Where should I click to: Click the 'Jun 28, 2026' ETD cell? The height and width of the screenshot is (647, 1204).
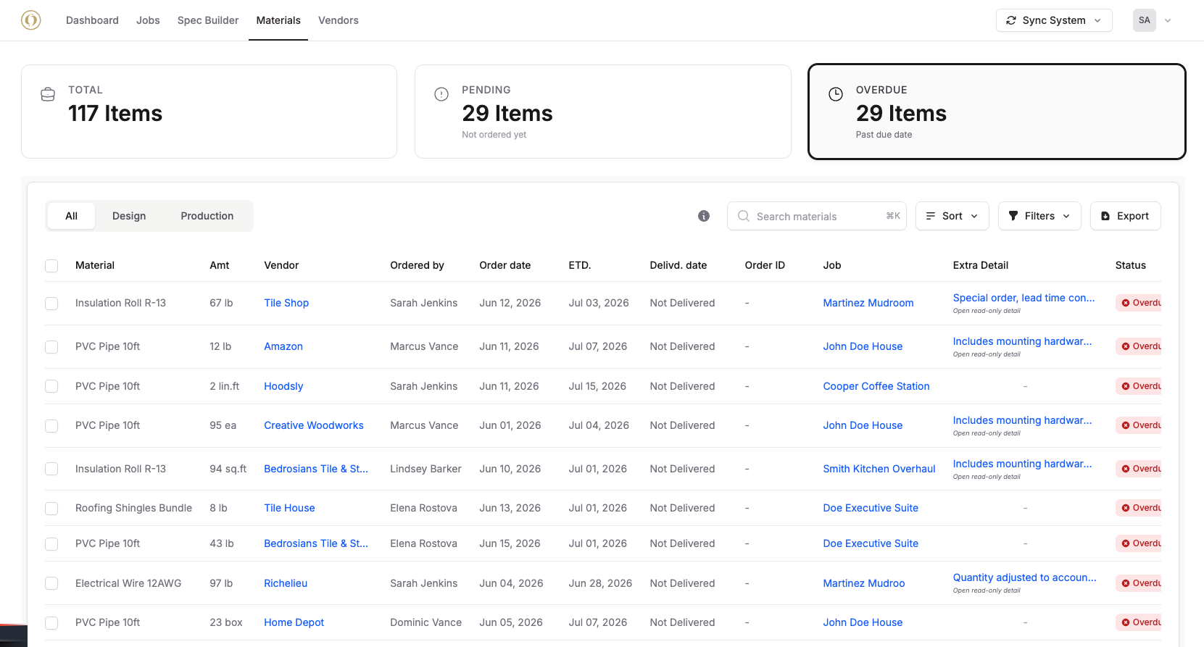[600, 583]
